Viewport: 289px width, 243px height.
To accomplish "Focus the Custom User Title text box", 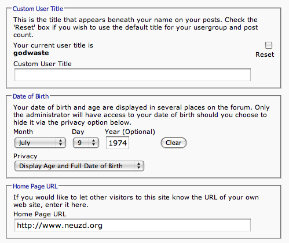I will [133, 75].
